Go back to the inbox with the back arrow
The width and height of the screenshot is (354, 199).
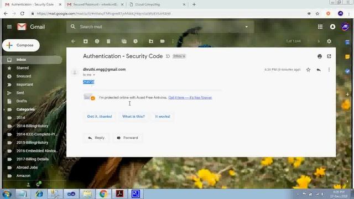73,41
